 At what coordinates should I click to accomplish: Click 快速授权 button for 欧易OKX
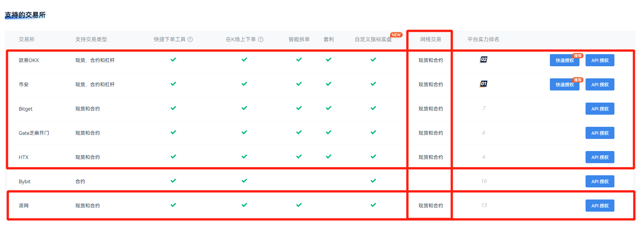[565, 61]
